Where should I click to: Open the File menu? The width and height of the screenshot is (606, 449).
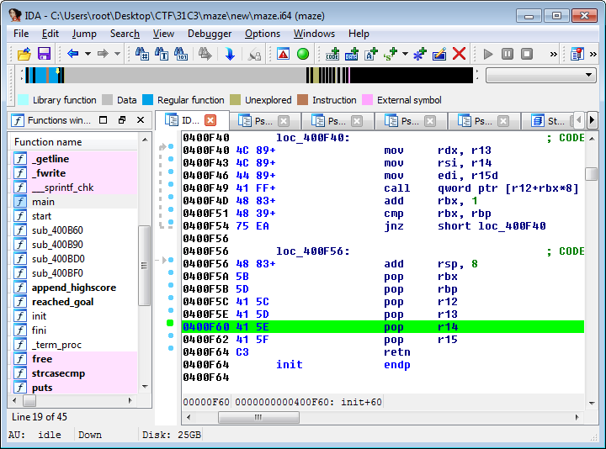pyautogui.click(x=21, y=34)
